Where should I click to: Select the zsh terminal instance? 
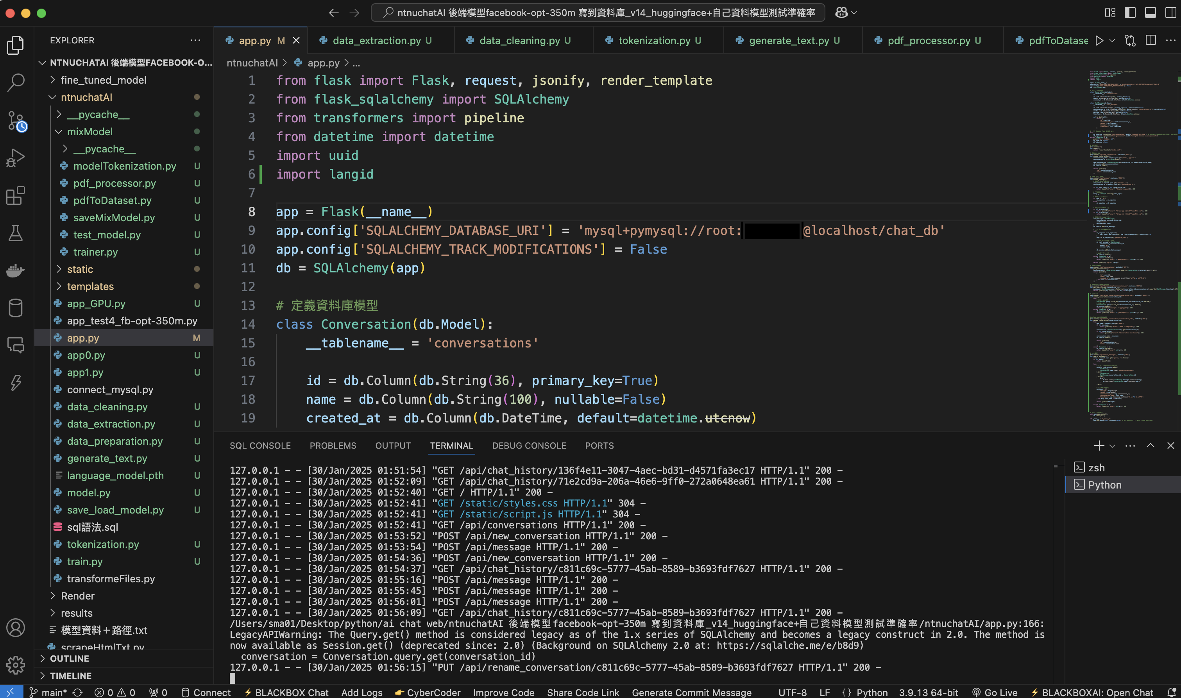point(1096,467)
